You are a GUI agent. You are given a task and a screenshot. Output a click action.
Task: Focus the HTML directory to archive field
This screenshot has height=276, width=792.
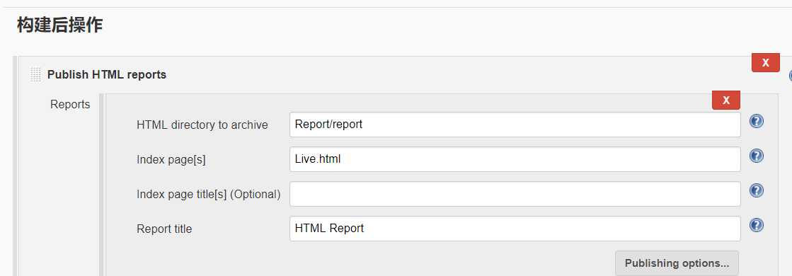click(515, 125)
